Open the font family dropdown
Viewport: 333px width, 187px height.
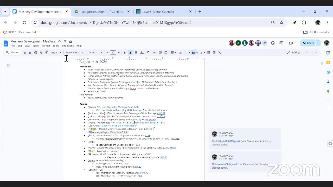pyautogui.click(x=95, y=52)
